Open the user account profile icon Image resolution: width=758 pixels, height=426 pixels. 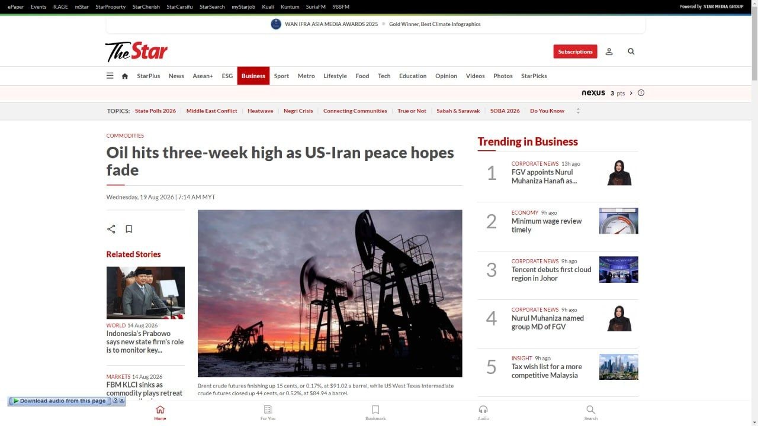609,51
